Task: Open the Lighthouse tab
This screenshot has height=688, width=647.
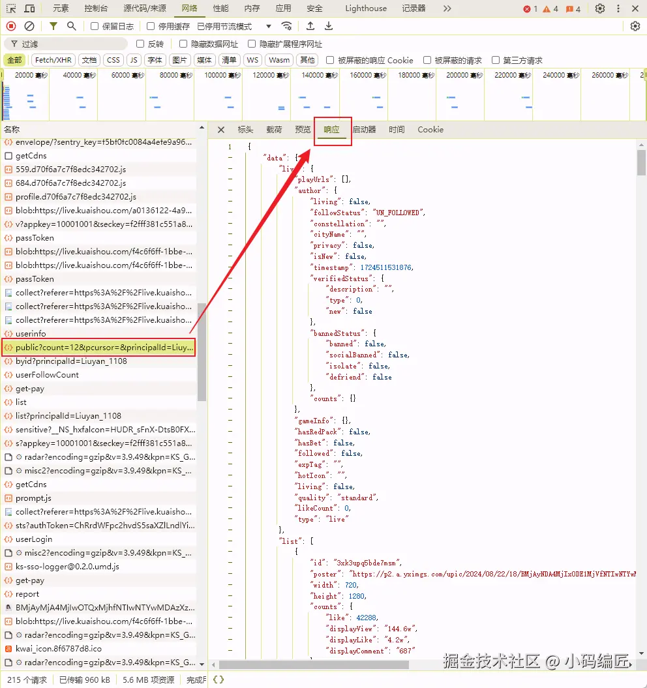Action: coord(366,8)
